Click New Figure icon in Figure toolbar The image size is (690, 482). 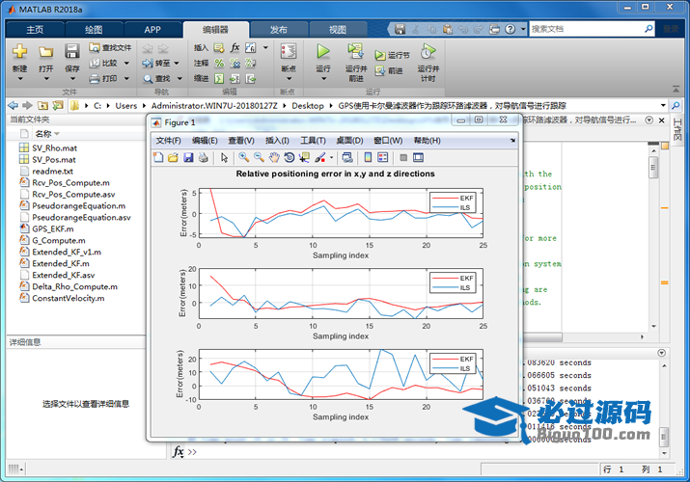[158, 157]
